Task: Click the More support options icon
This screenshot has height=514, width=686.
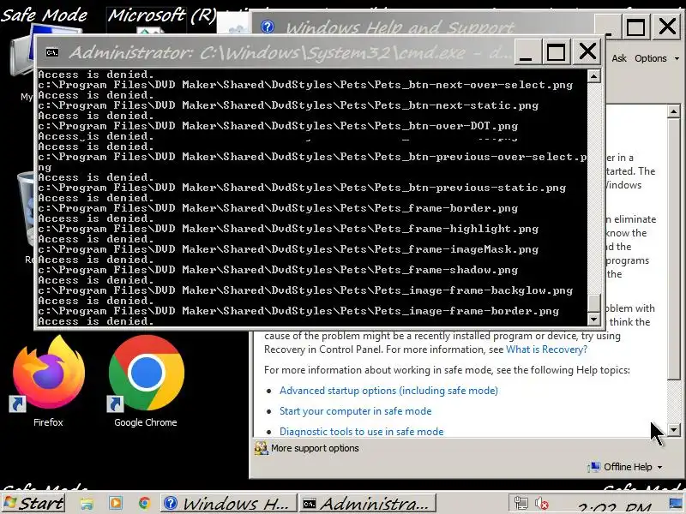Action: click(x=262, y=448)
